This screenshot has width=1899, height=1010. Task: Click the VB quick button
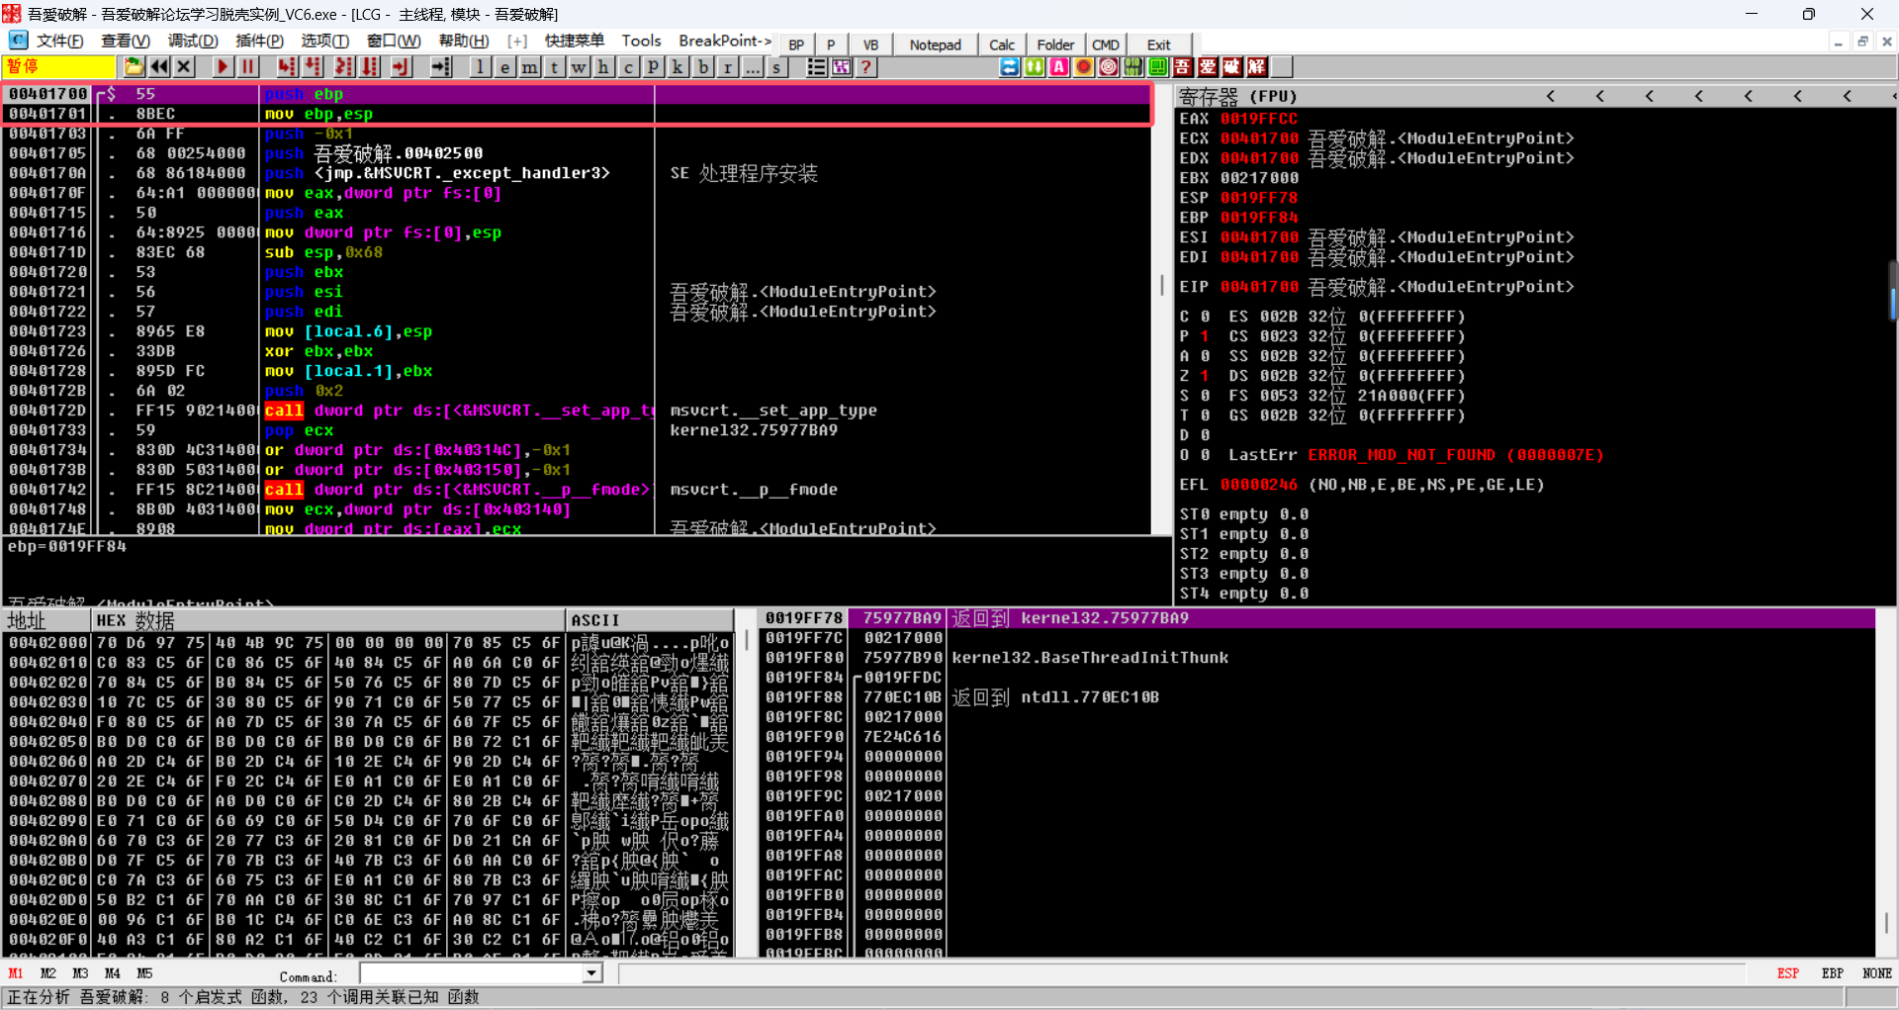[870, 45]
